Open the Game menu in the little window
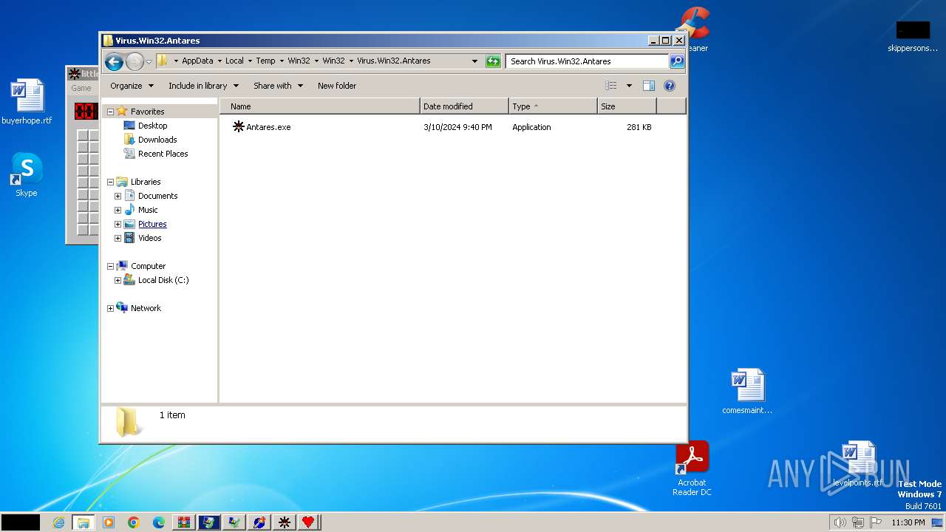The width and height of the screenshot is (946, 532). pos(81,88)
